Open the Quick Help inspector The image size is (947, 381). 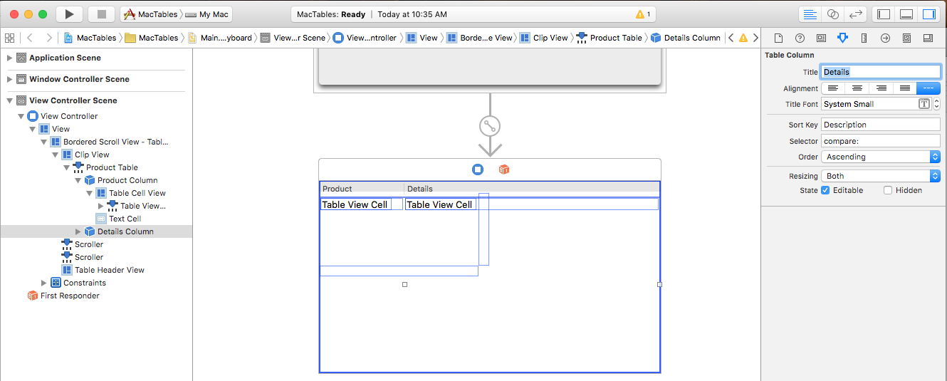coord(800,38)
